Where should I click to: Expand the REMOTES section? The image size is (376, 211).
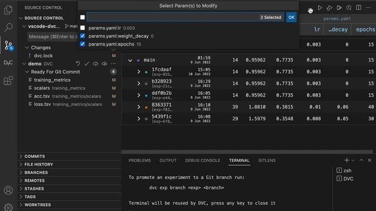69,181
